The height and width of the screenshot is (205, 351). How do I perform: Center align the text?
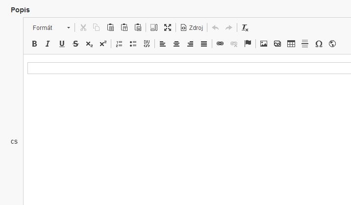[176, 44]
